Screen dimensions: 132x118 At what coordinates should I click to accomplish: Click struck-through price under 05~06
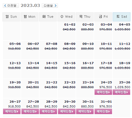[14, 48]
